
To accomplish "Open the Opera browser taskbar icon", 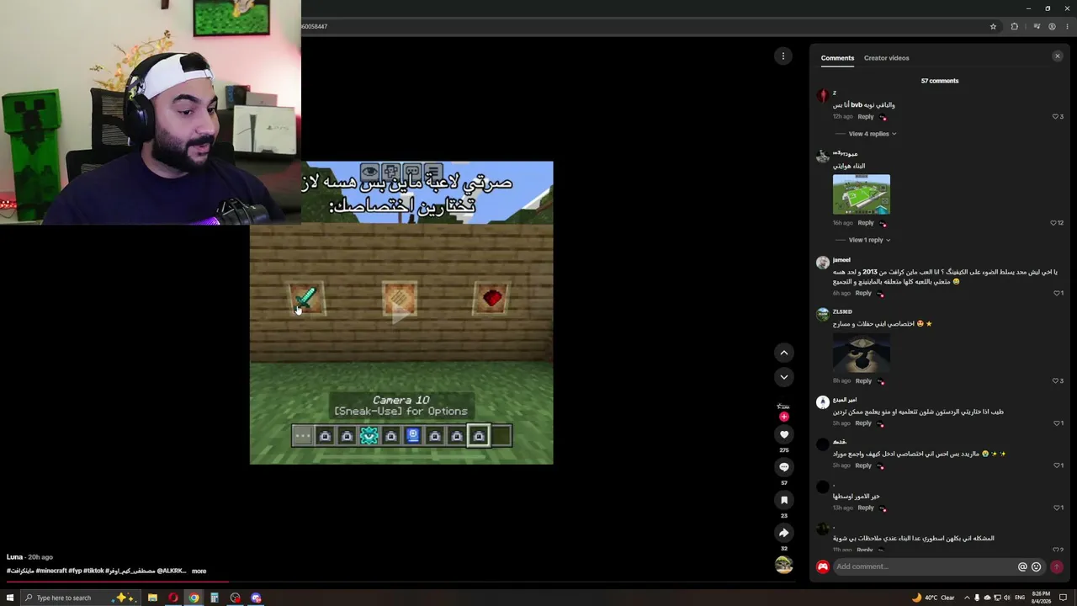I will click(173, 598).
